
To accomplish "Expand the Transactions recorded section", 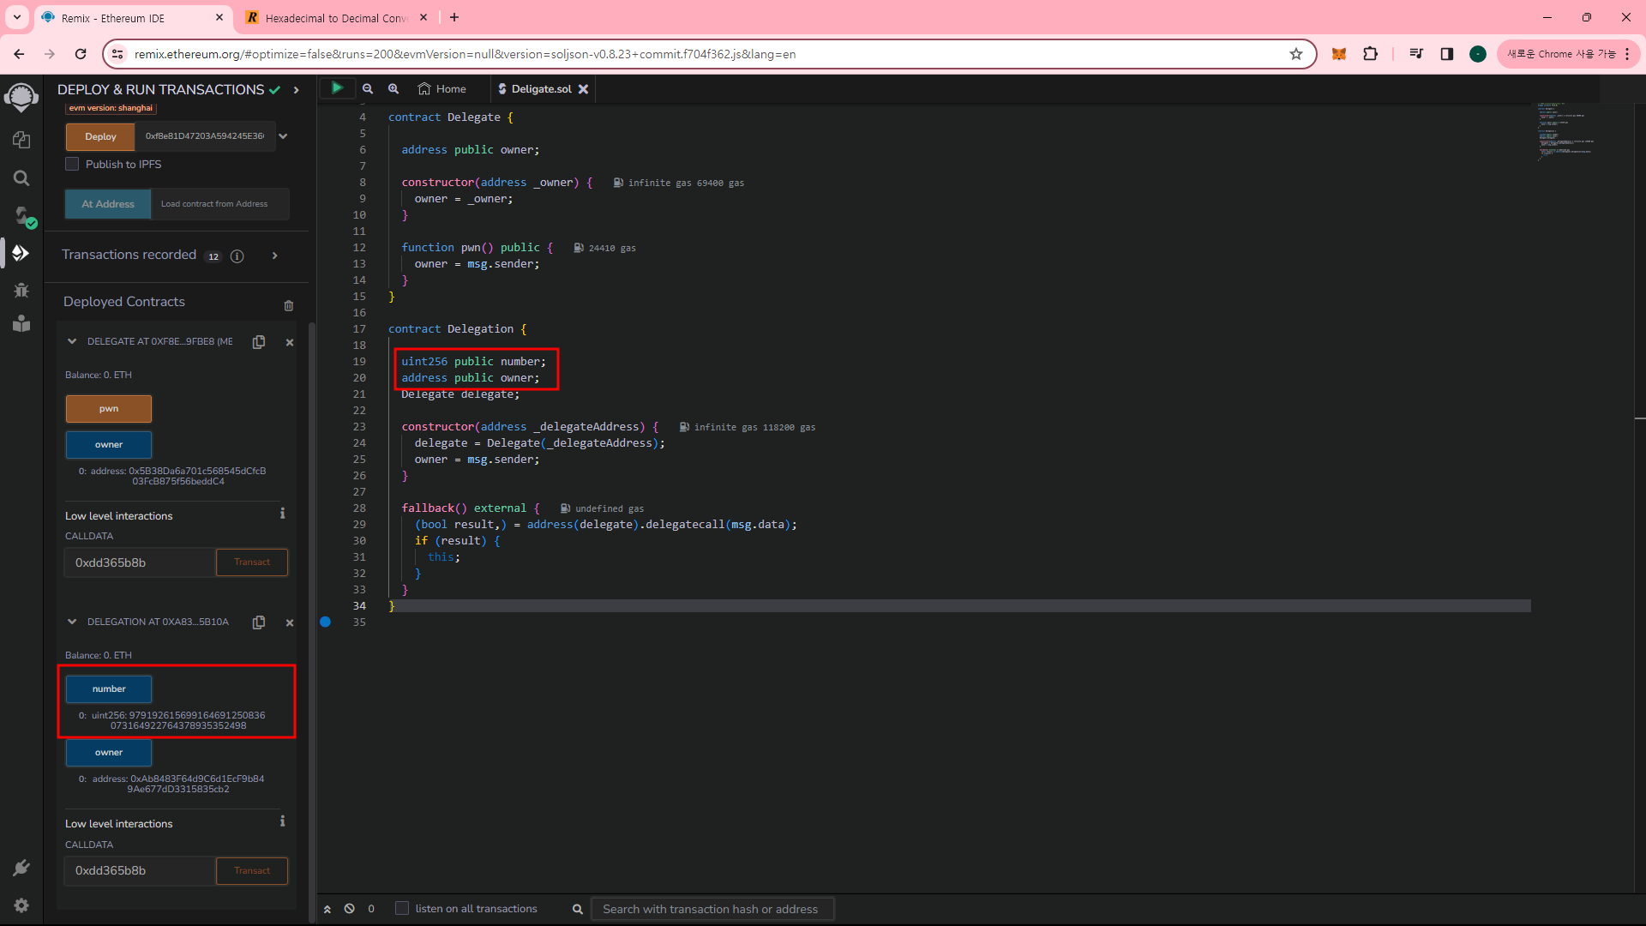I will pyautogui.click(x=274, y=256).
